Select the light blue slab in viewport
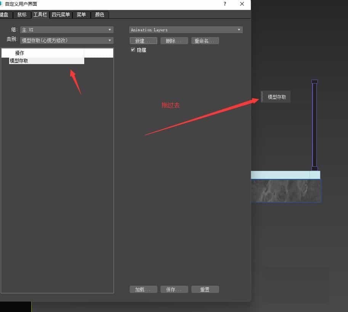 [285, 175]
